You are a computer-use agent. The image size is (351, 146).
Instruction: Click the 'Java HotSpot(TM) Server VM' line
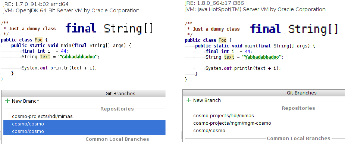255,10
